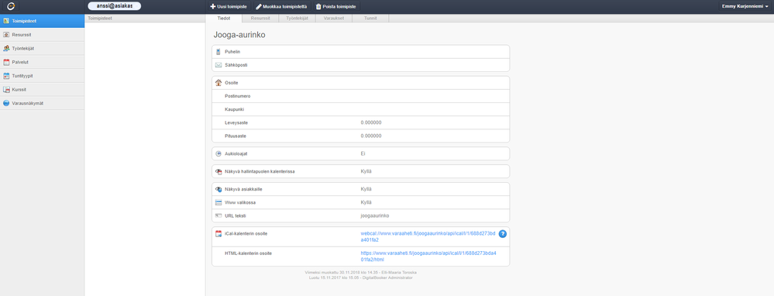
Task: Click the application logo in top-left corner
Action: click(x=10, y=6)
